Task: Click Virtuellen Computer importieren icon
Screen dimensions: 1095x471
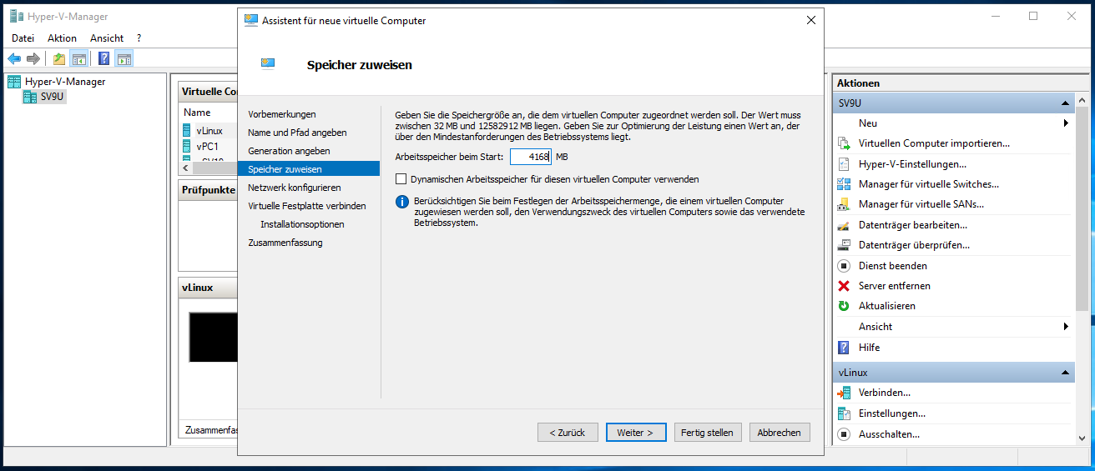Action: 844,143
